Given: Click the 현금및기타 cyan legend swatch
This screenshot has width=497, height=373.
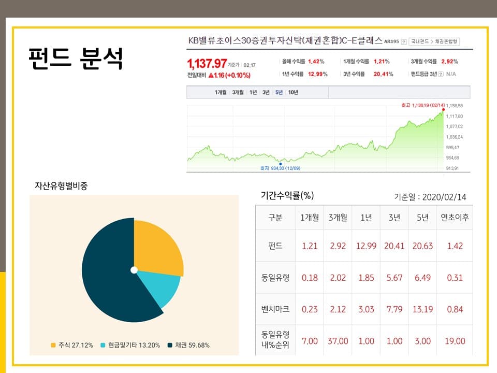Looking at the screenshot, I should pos(103,345).
